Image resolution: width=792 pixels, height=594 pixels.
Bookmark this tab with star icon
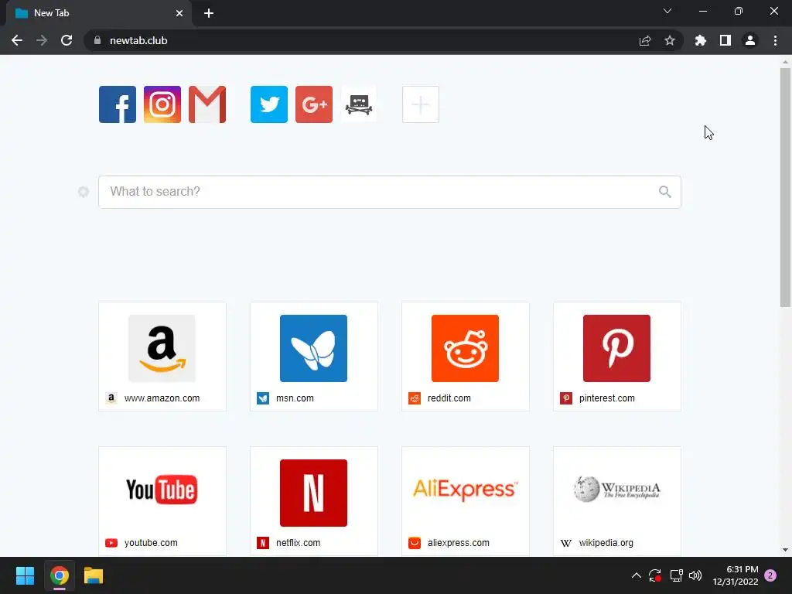(670, 40)
